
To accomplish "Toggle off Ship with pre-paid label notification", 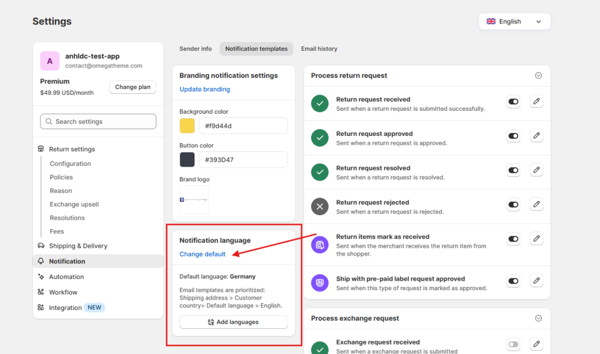I will (513, 281).
